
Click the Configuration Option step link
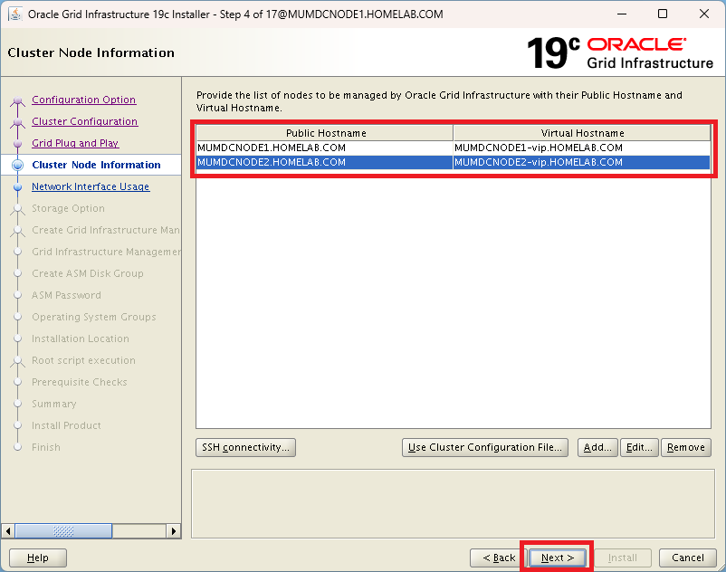83,100
